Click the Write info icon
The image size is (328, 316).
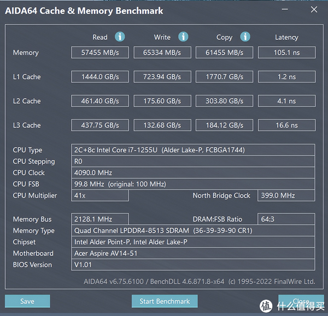[x=183, y=37]
